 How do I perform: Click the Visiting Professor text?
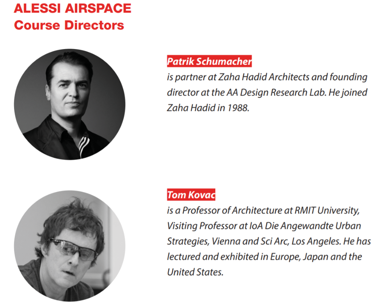[x=202, y=226]
